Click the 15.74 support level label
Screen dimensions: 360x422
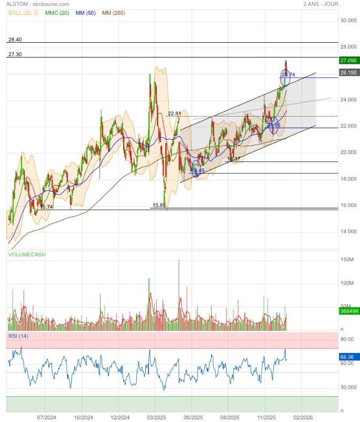click(x=46, y=207)
